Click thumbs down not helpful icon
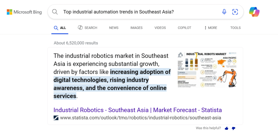 (x=233, y=128)
